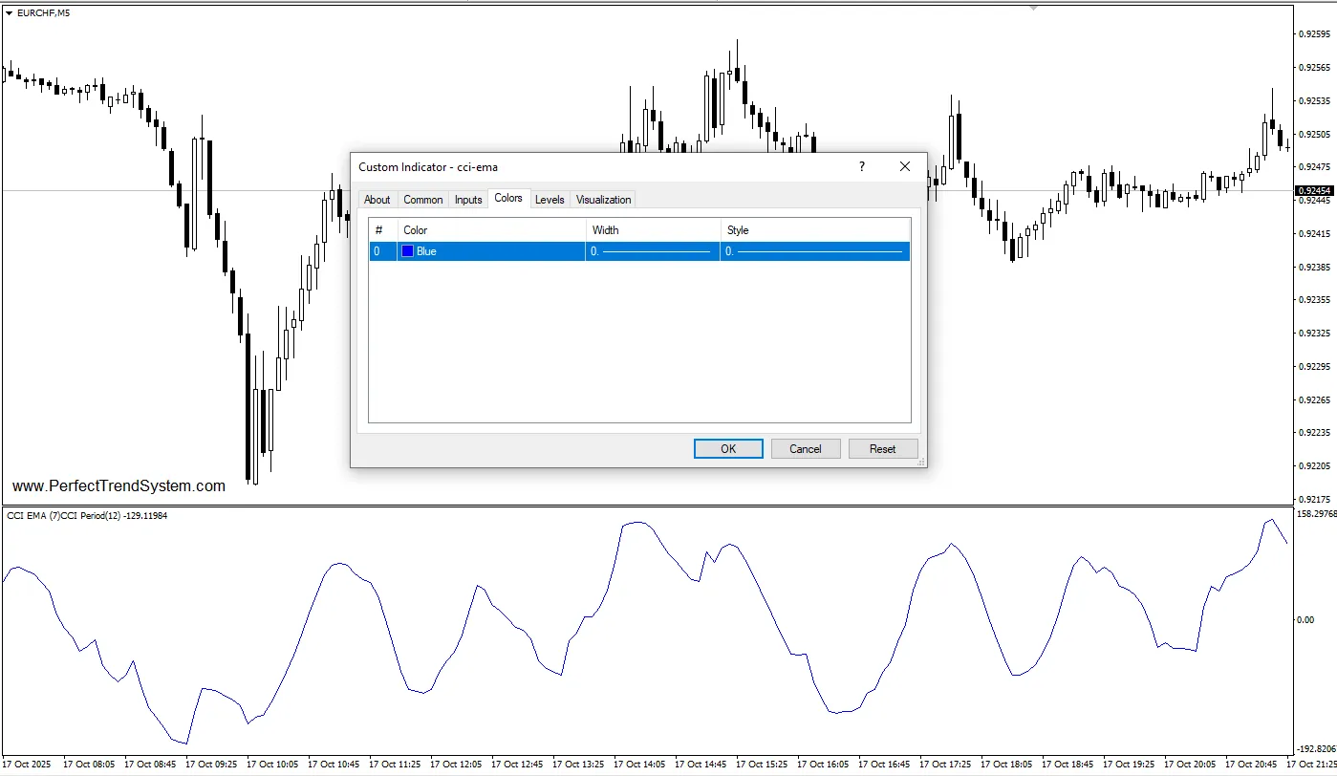The width and height of the screenshot is (1337, 776).
Task: Click the blue color swatch in row 0
Action: coord(408,251)
